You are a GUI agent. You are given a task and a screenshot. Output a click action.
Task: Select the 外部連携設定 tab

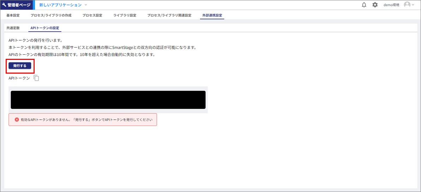pos(212,15)
